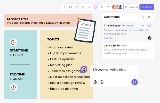Click the Comments panel title

pyautogui.click(x=112, y=17)
